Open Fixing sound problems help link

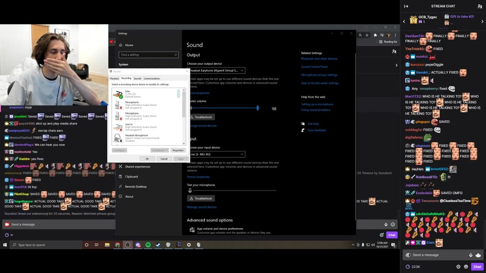[316, 110]
